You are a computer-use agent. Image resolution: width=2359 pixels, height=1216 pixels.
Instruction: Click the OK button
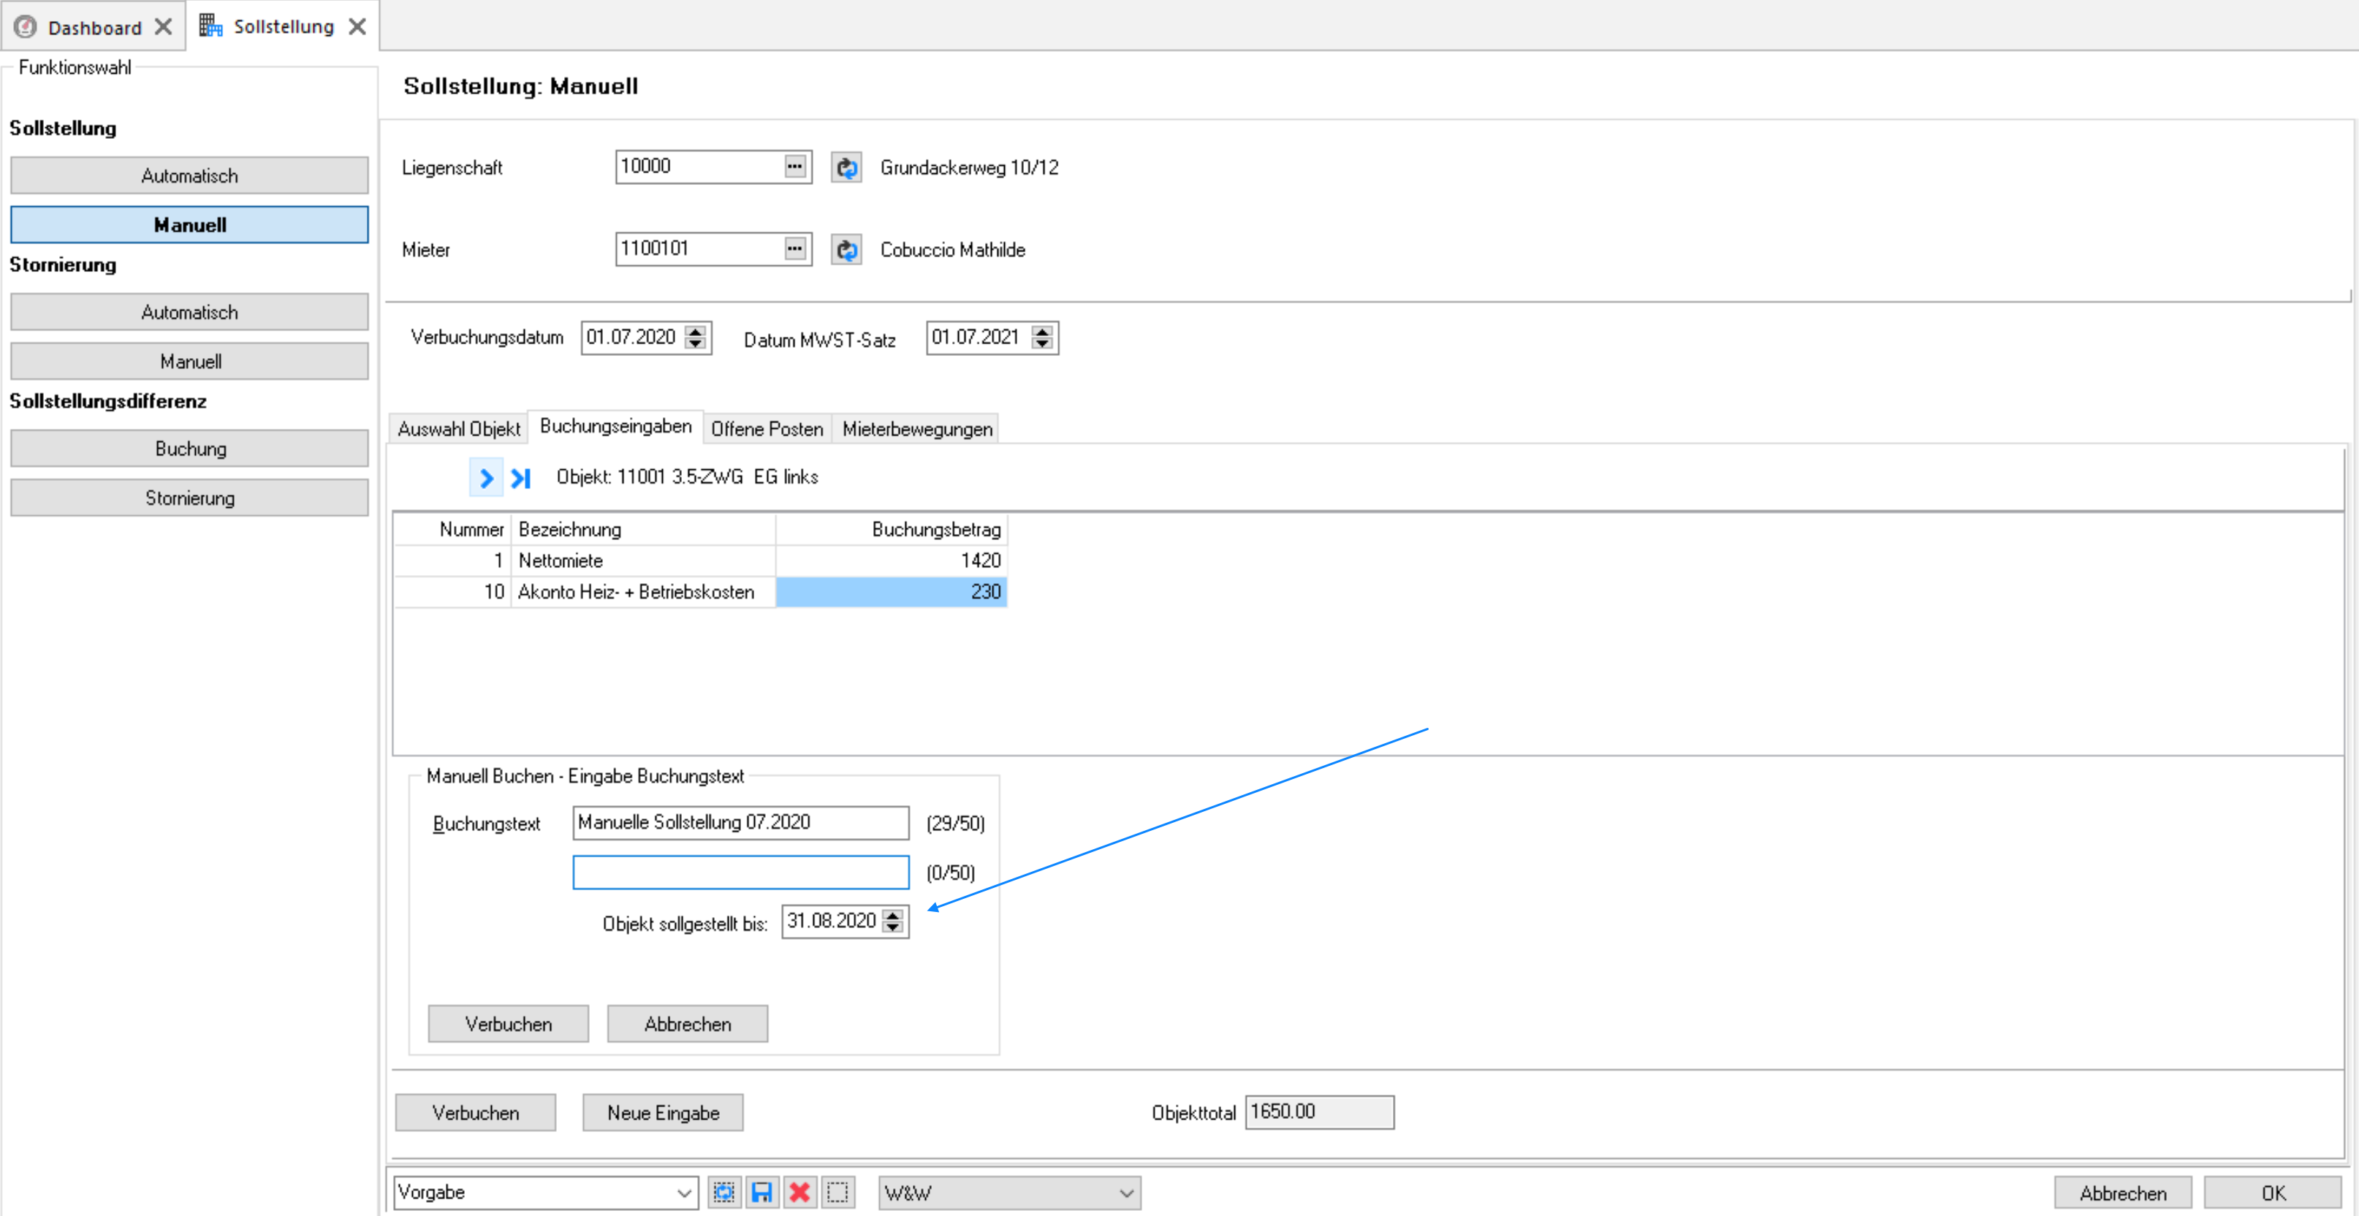pyautogui.click(x=2273, y=1192)
